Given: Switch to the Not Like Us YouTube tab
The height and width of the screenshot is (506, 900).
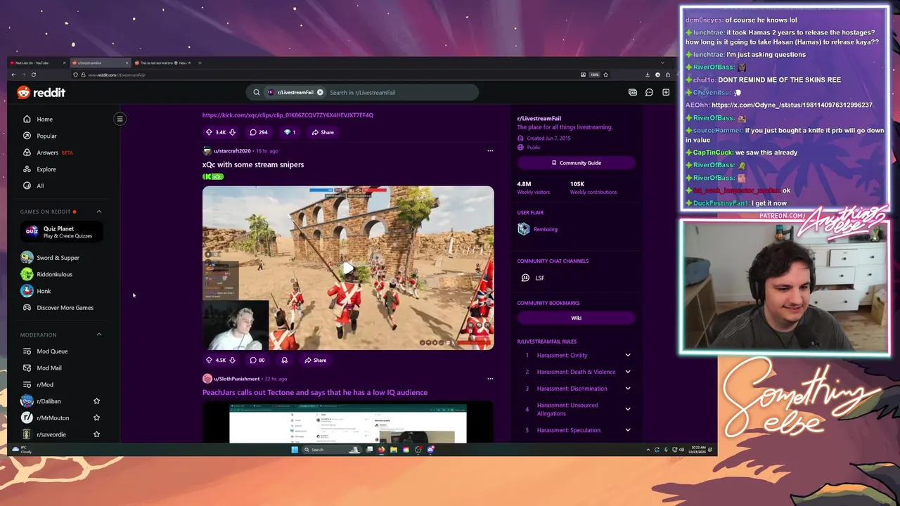Looking at the screenshot, I should click(37, 63).
